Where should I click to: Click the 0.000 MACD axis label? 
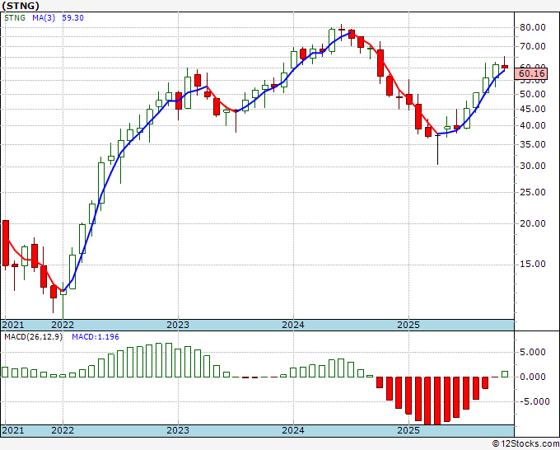534,377
